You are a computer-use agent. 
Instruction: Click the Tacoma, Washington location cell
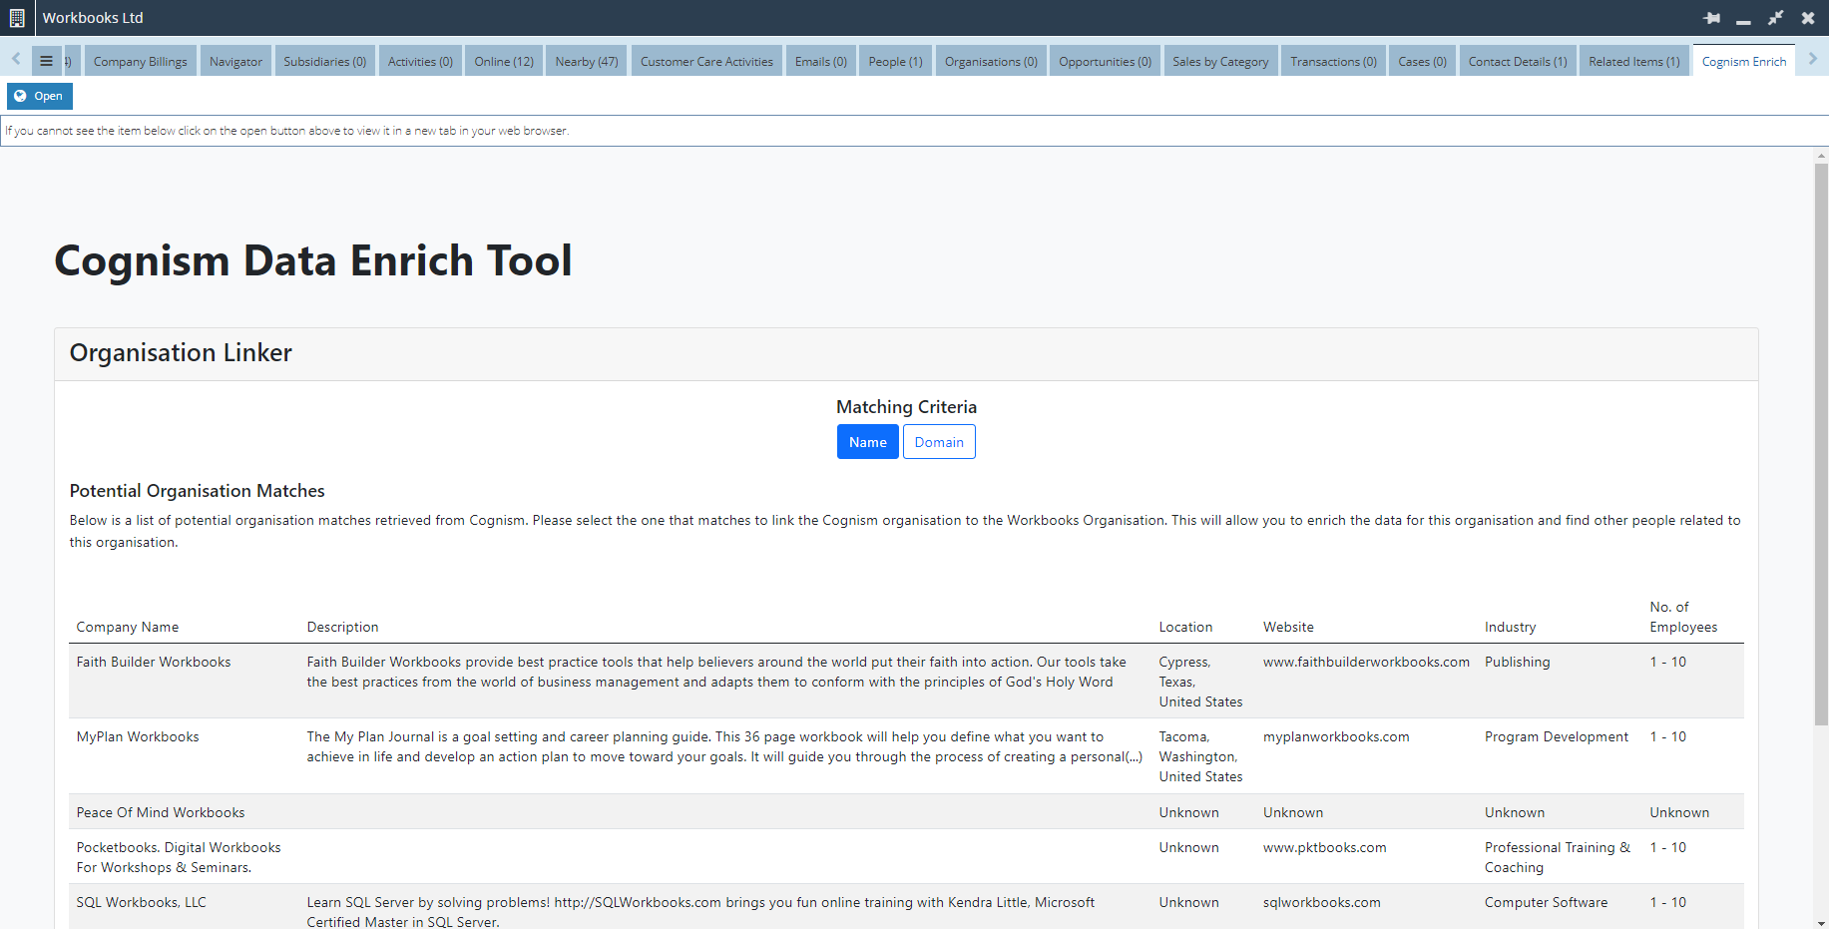(x=1200, y=756)
